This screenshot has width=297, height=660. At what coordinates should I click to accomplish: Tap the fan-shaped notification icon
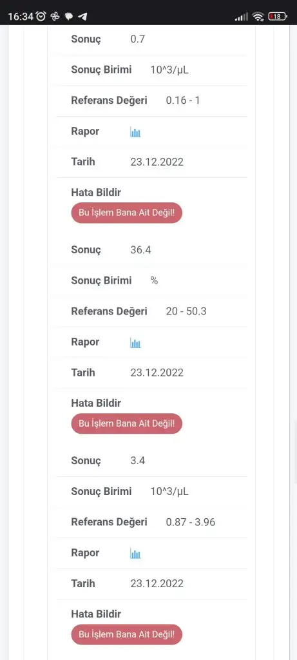(55, 16)
